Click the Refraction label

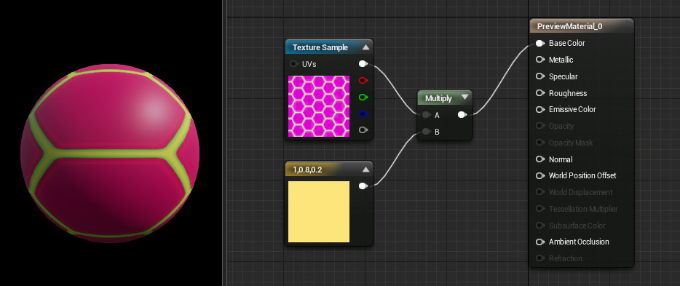(x=566, y=258)
